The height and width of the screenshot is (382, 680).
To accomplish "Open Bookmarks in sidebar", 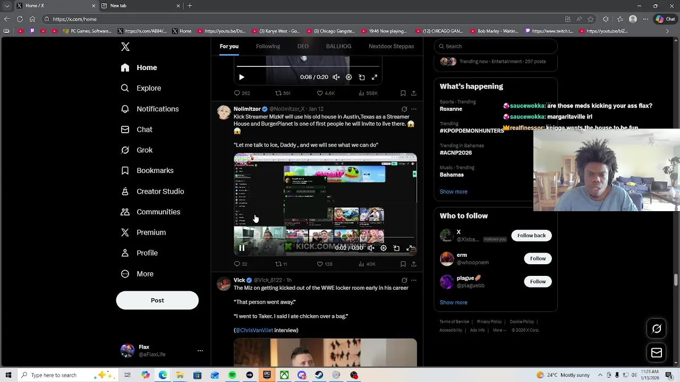I will tap(147, 170).
